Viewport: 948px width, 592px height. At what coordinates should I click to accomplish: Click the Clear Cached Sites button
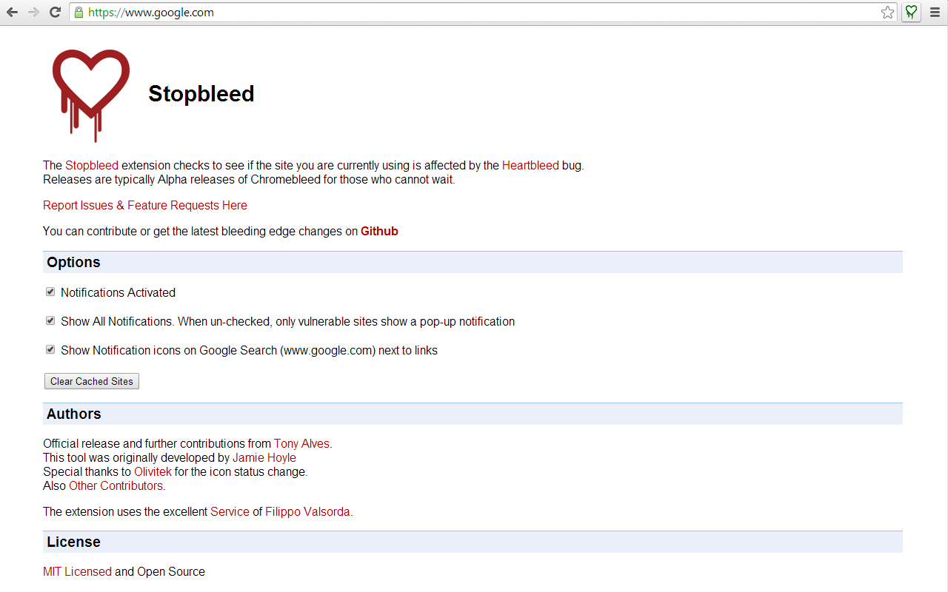(x=92, y=381)
